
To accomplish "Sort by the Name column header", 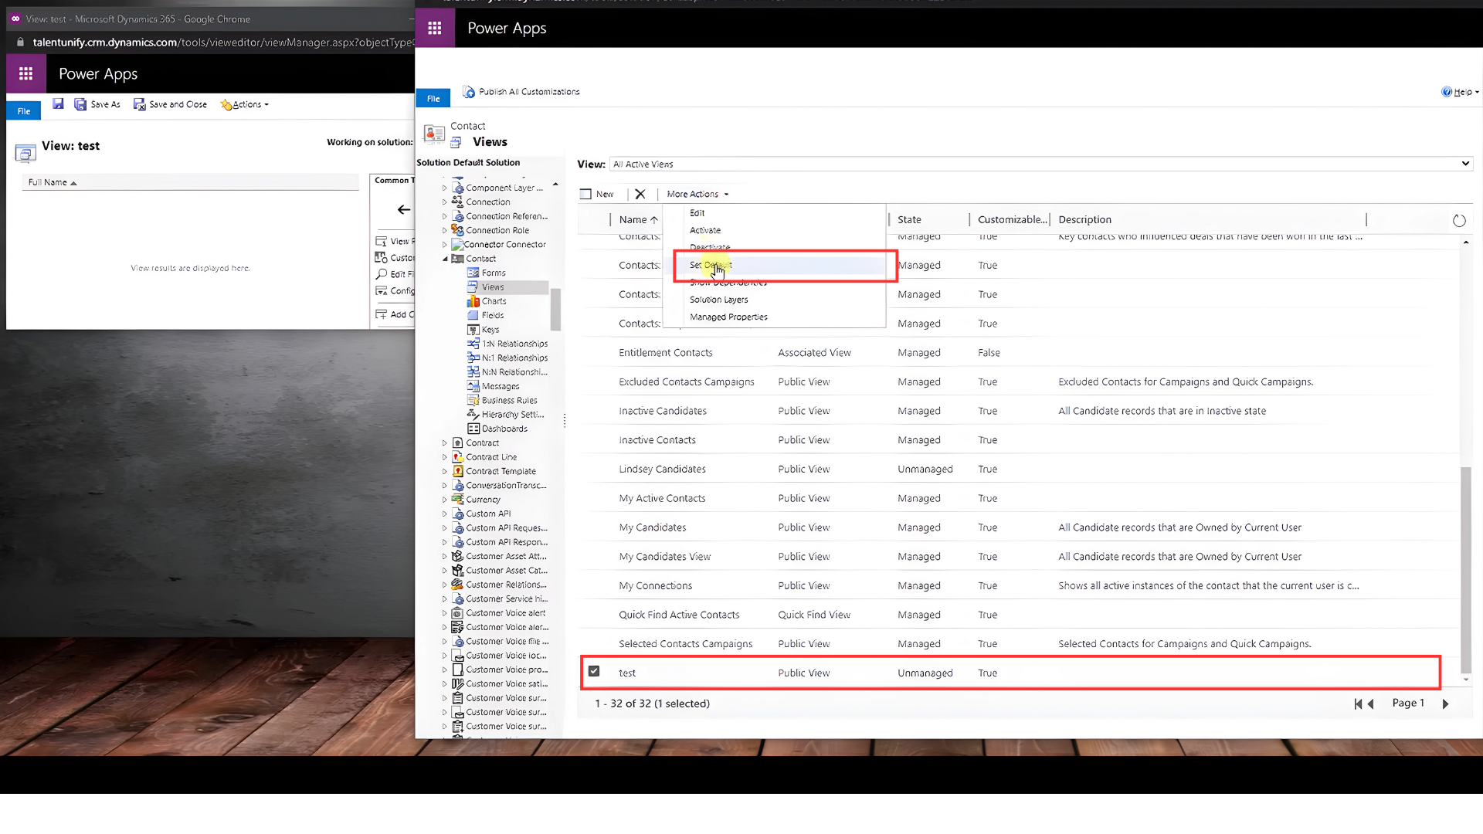I will [x=638, y=219].
